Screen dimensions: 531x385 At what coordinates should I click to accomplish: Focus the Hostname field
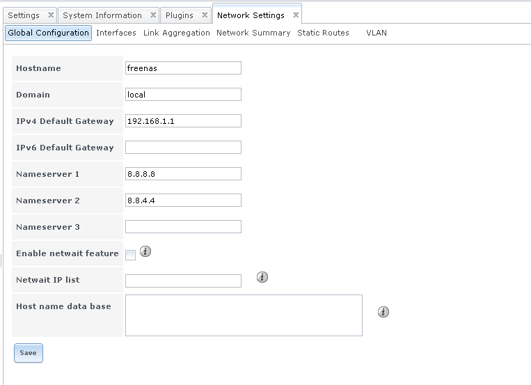click(183, 68)
